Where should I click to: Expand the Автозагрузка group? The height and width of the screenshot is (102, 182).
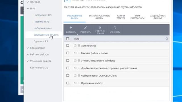coord(79,46)
